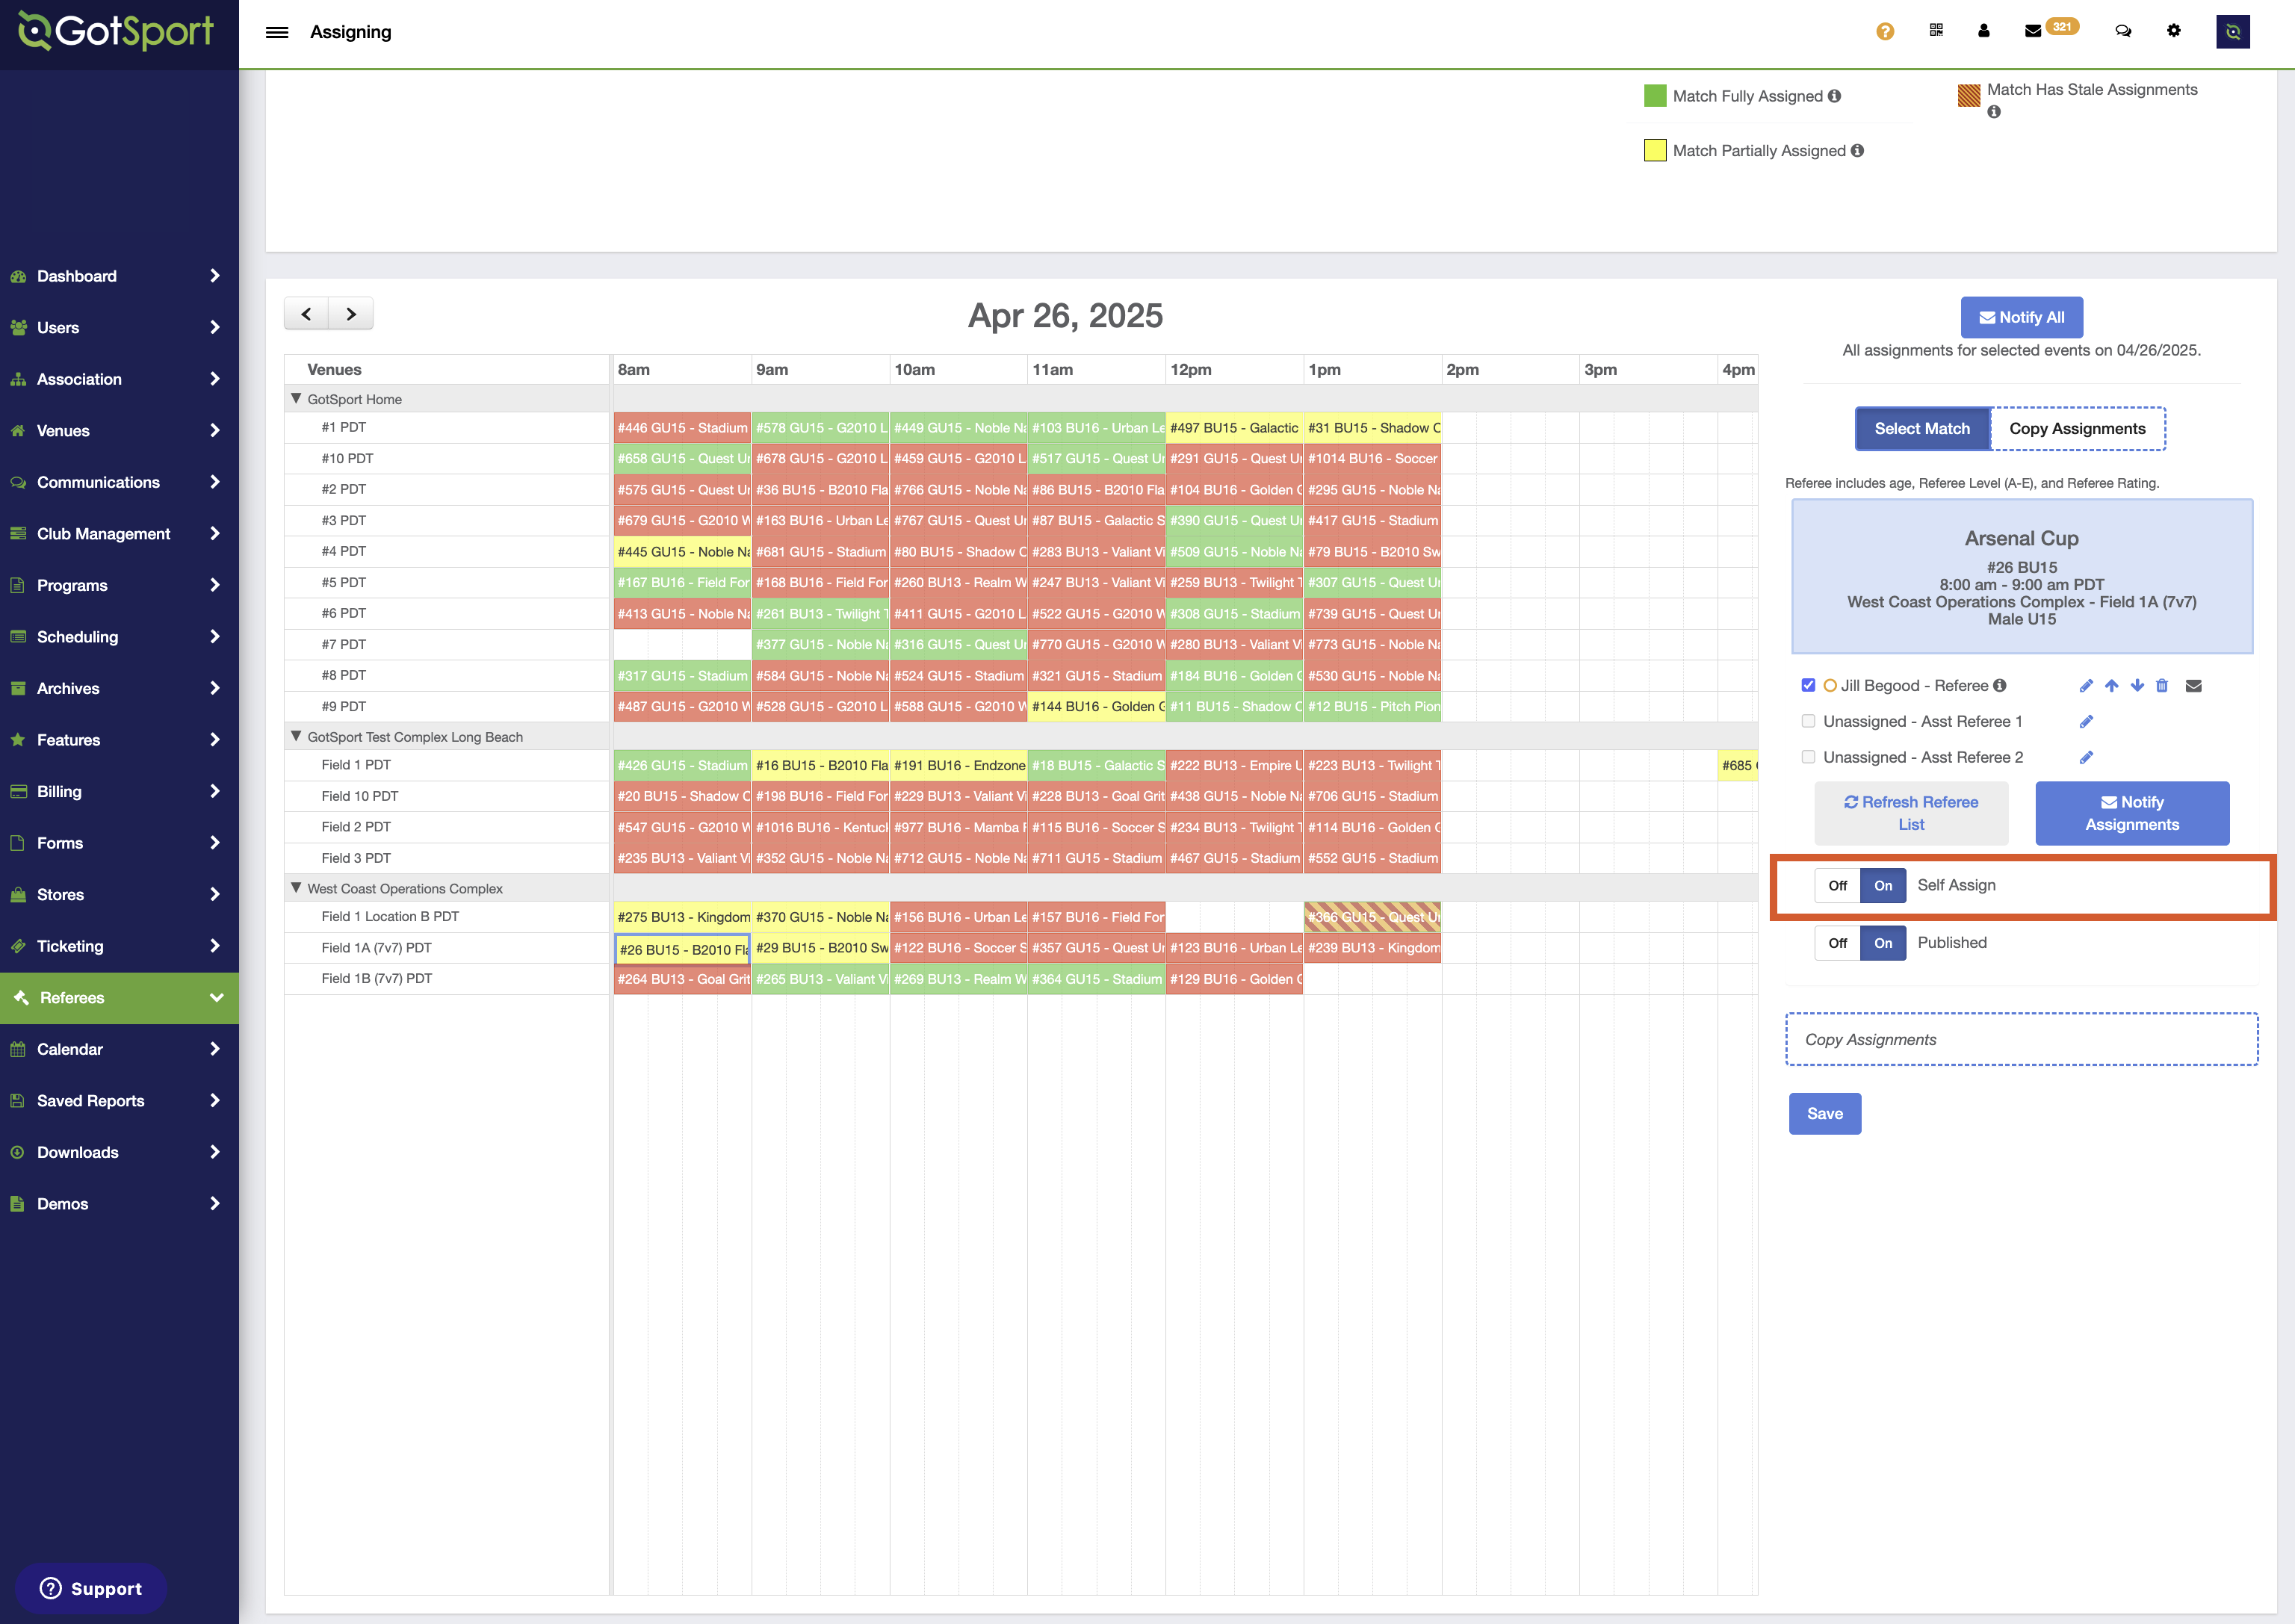Viewport: 2295px width, 1624px height.
Task: Open the chat conversations icon
Action: click(2123, 31)
